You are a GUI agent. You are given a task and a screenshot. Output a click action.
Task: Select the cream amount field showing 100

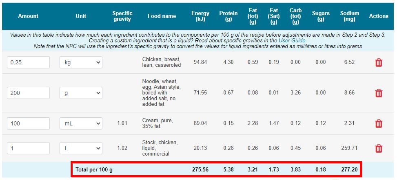tap(28, 123)
